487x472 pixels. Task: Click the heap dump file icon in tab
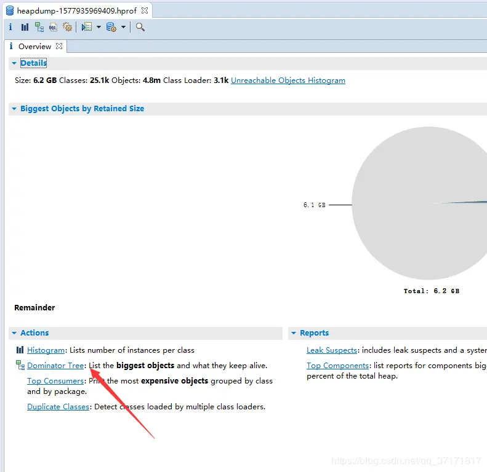click(x=10, y=10)
